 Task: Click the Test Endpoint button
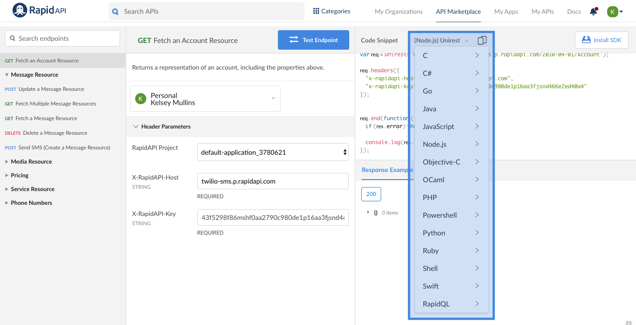[x=313, y=40]
